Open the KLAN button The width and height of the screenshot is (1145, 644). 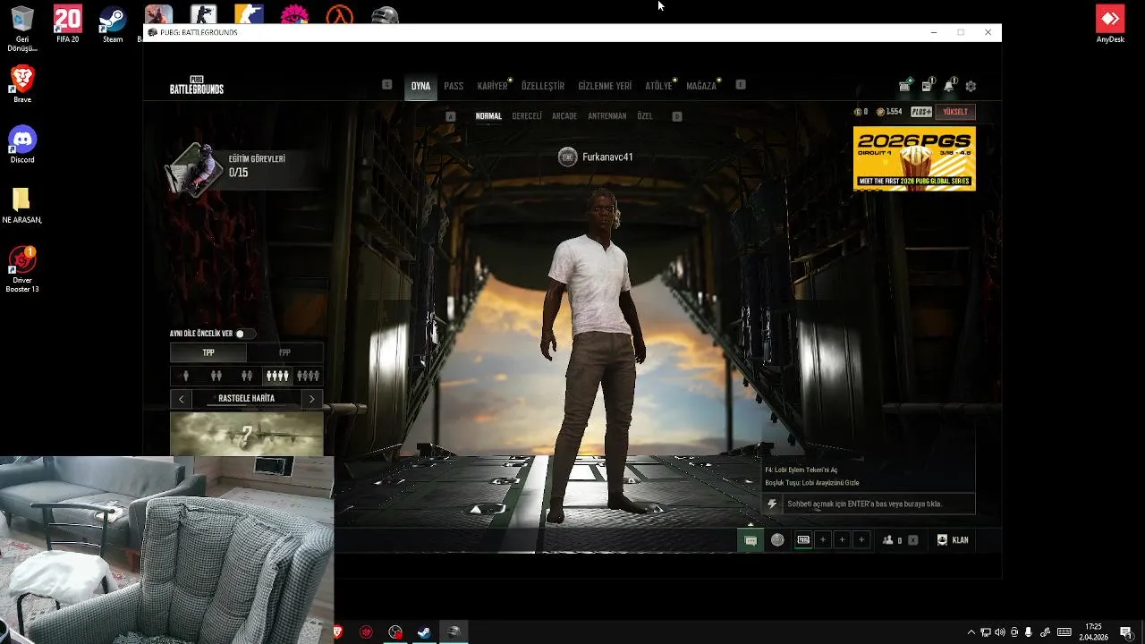click(x=953, y=540)
